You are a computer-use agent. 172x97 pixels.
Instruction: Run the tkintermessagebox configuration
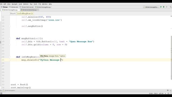tap(161, 7)
